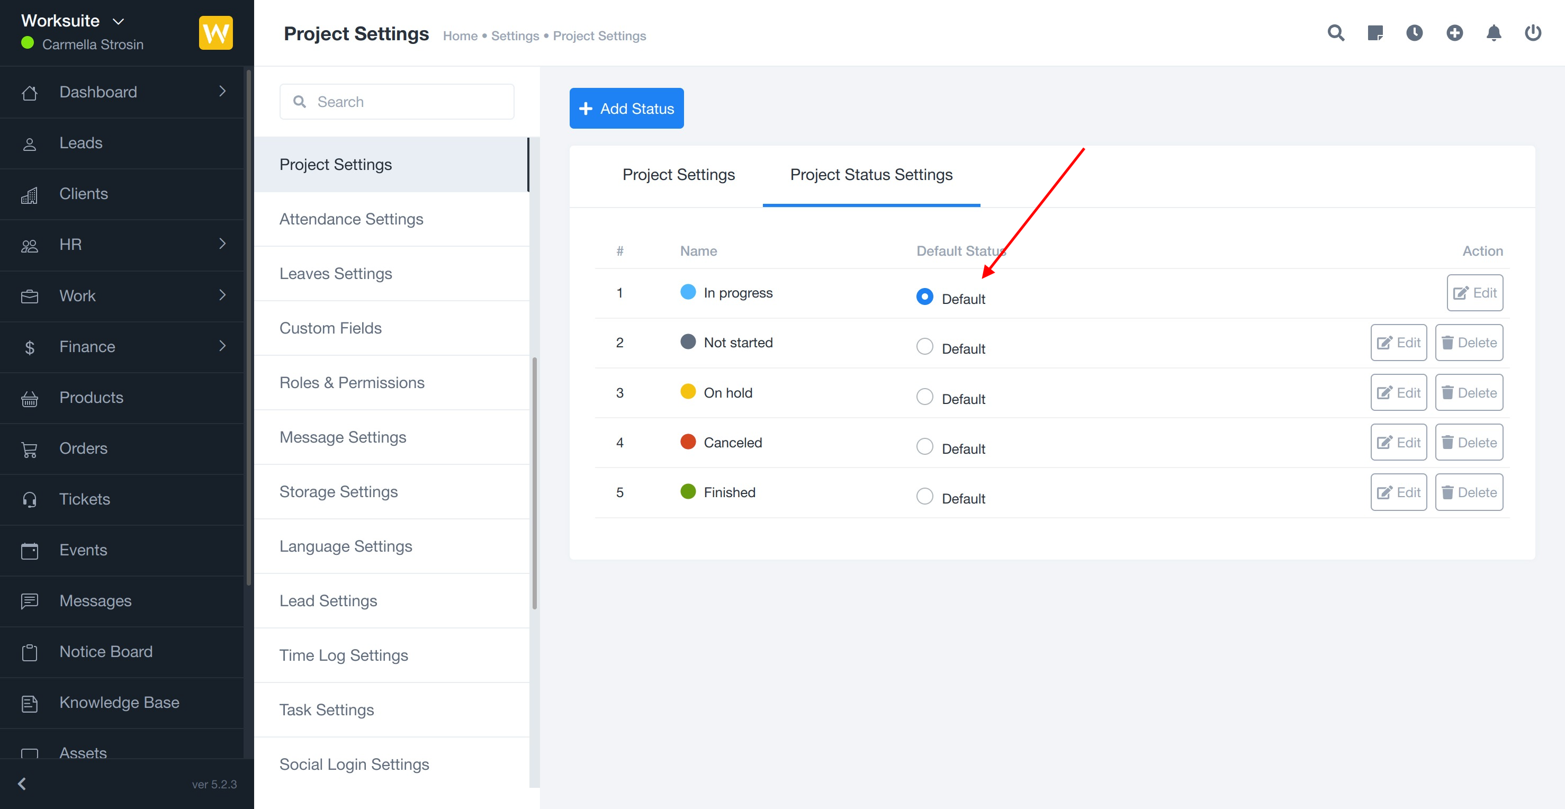This screenshot has width=1565, height=809.
Task: Click the Add Status button
Action: coord(626,108)
